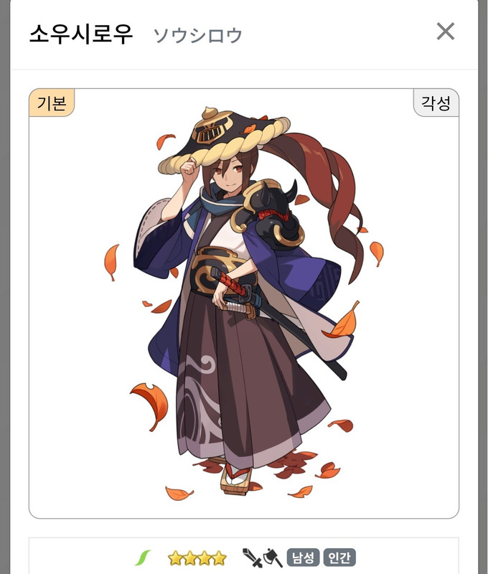The height and width of the screenshot is (574, 488).
Task: Click the green wind element icon
Action: (x=143, y=558)
